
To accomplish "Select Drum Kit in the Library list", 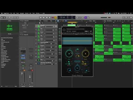I will click(x=3, y=41).
